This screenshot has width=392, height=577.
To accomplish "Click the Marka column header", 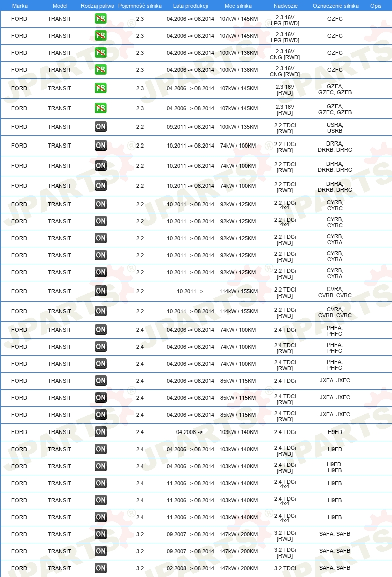I will click(20, 6).
